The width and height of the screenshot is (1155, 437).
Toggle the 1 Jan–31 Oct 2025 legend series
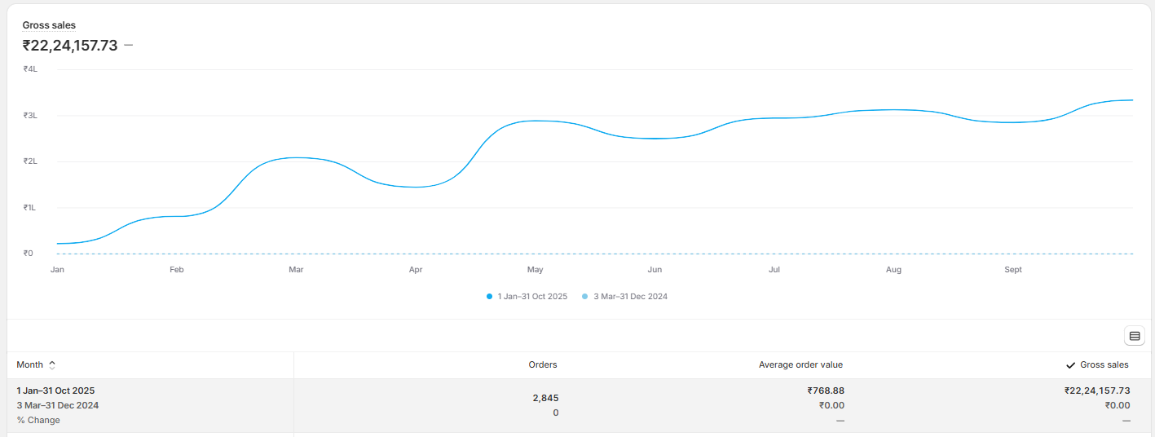532,297
